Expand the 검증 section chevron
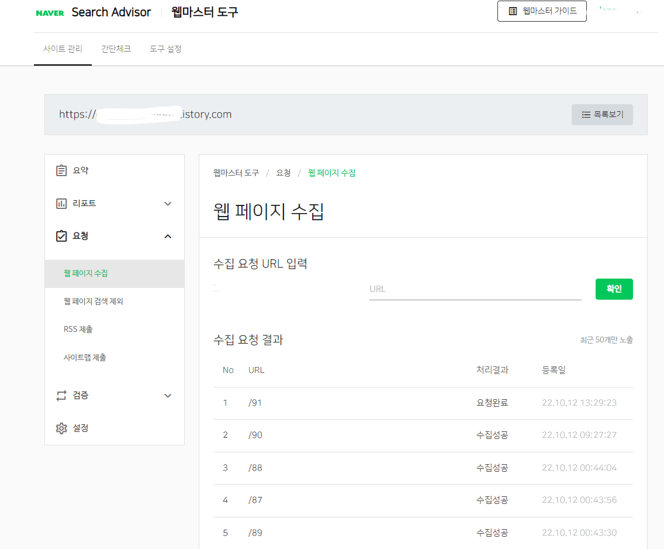Viewport: 664px width, 549px height. coord(168,395)
